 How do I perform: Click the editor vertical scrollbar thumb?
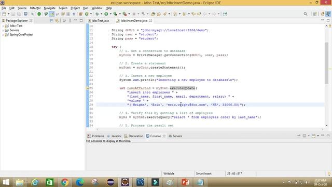(x=326, y=63)
